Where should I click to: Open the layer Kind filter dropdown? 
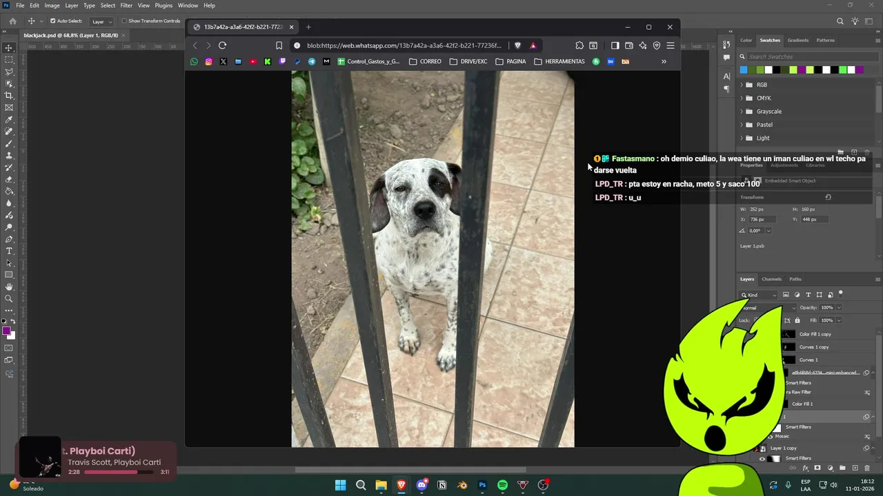point(759,295)
